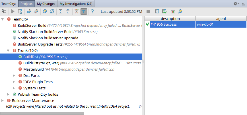Click the panels with green arrow icon
The height and width of the screenshot is (115, 247).
pos(164,11)
